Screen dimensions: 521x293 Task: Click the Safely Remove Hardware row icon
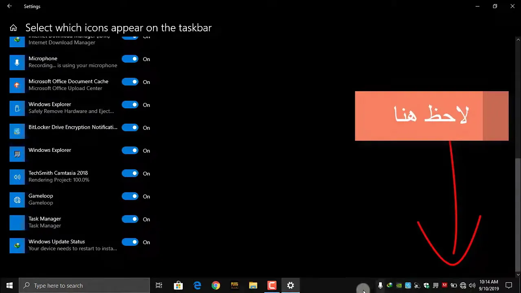[17, 108]
